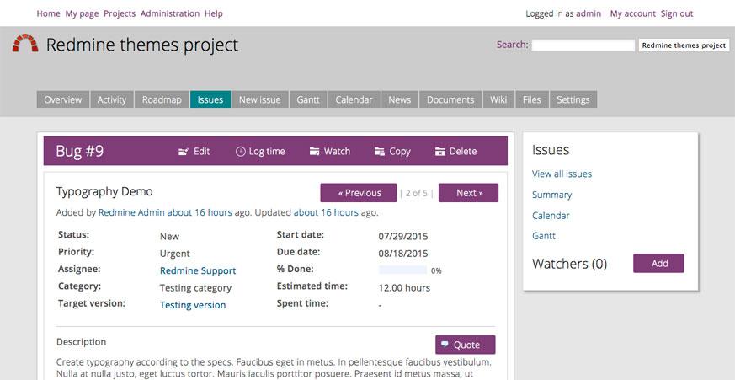Open the Overview tab
The image size is (735, 380).
63,99
